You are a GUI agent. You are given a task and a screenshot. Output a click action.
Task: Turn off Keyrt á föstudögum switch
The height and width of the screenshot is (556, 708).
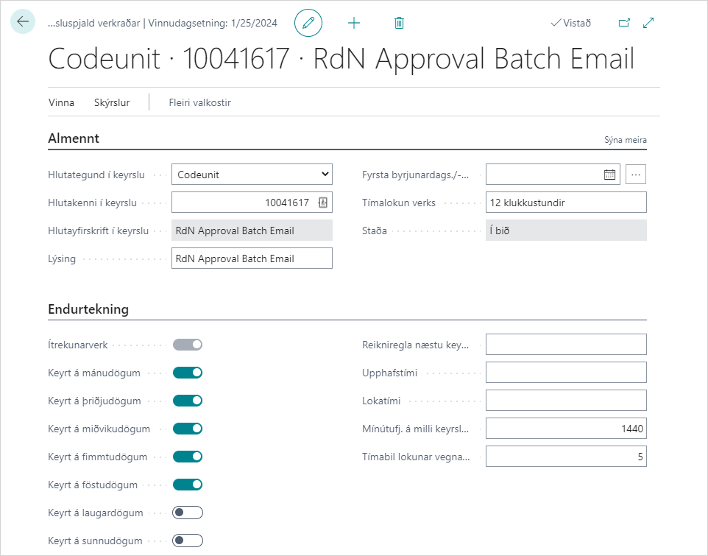[188, 485]
